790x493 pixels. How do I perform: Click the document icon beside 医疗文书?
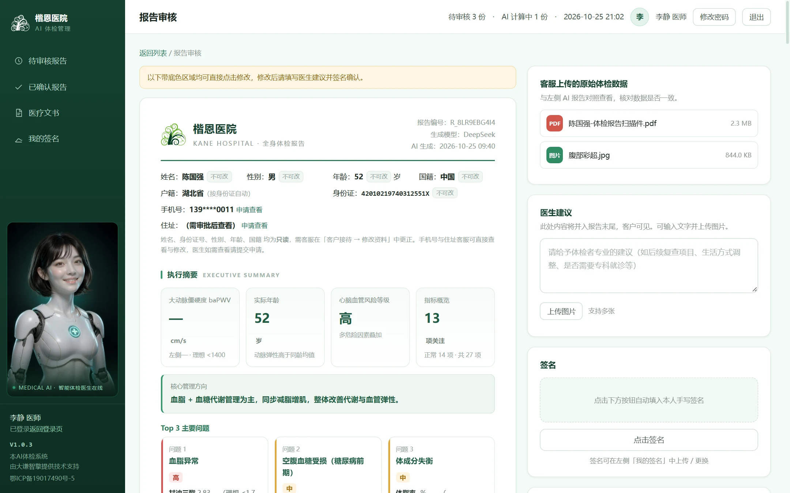point(19,113)
